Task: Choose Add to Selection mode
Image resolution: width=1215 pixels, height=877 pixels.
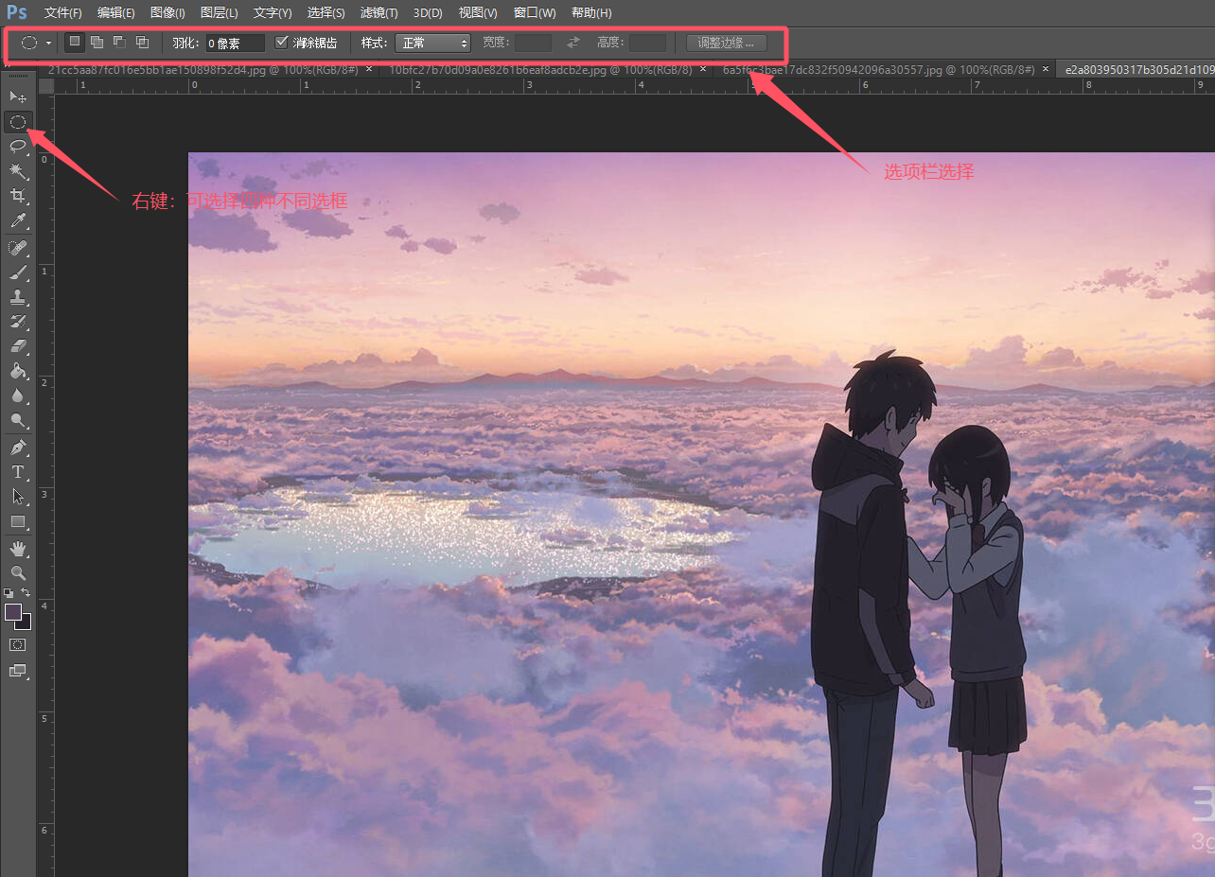Action: click(97, 42)
